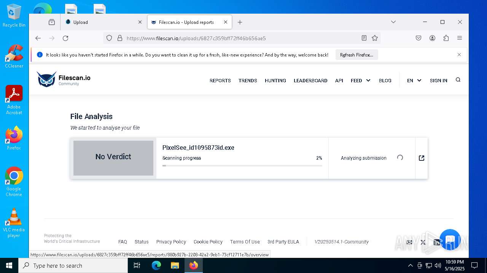Open the blue chat bubble widget

pos(450,240)
